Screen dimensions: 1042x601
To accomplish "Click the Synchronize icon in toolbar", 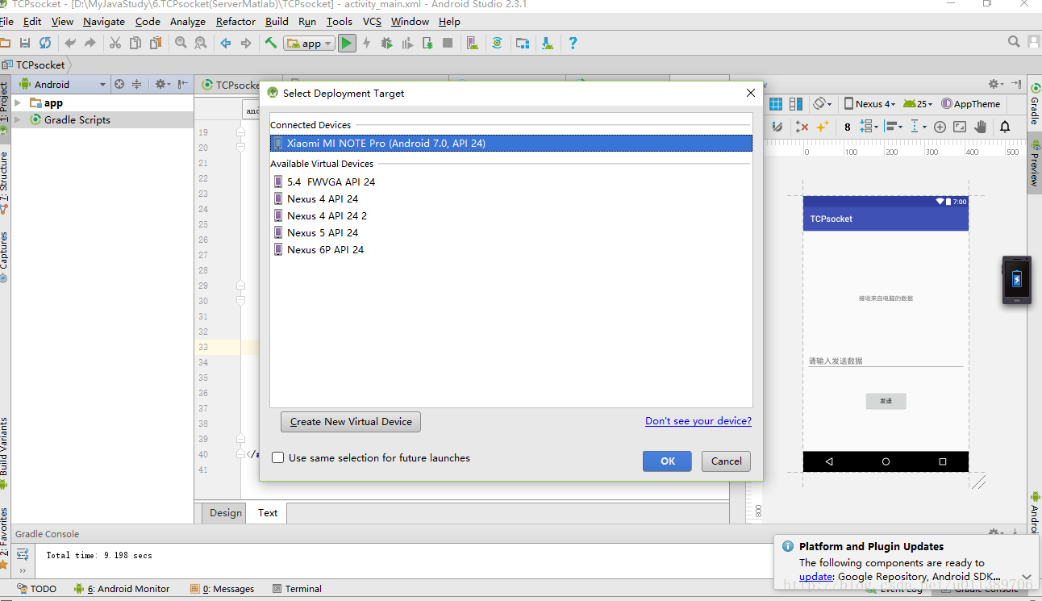I will tap(45, 43).
